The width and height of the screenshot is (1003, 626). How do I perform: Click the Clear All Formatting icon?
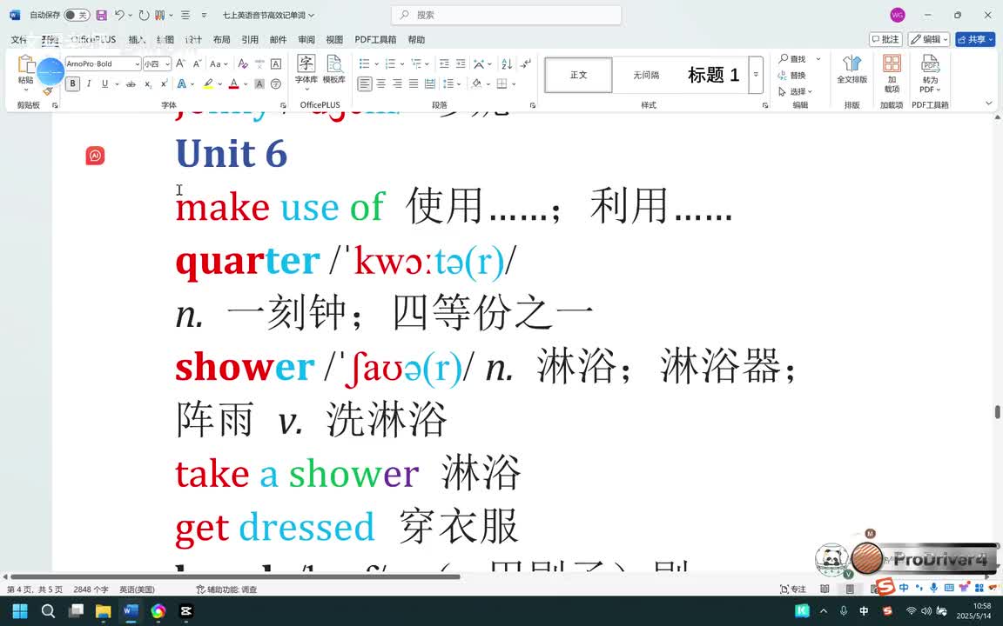(243, 63)
